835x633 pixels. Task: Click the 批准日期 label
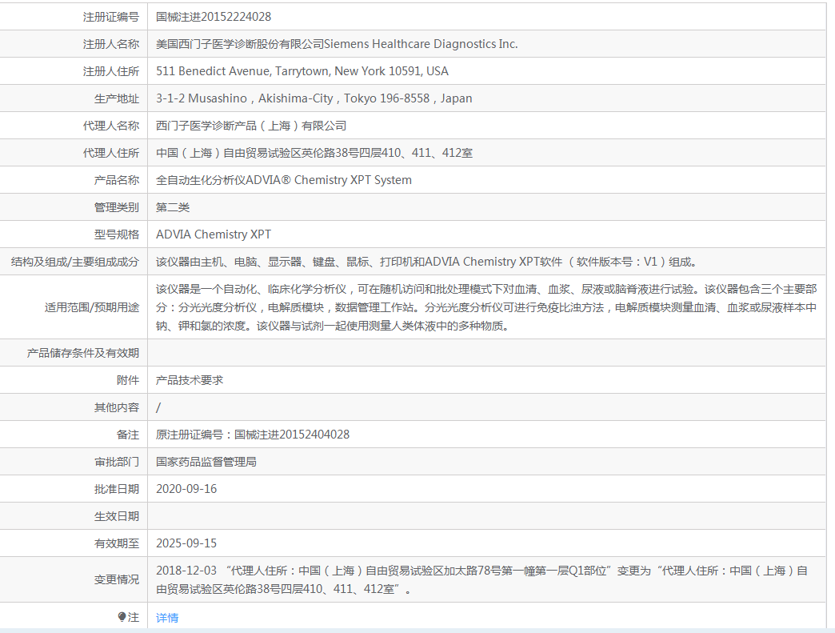point(117,489)
